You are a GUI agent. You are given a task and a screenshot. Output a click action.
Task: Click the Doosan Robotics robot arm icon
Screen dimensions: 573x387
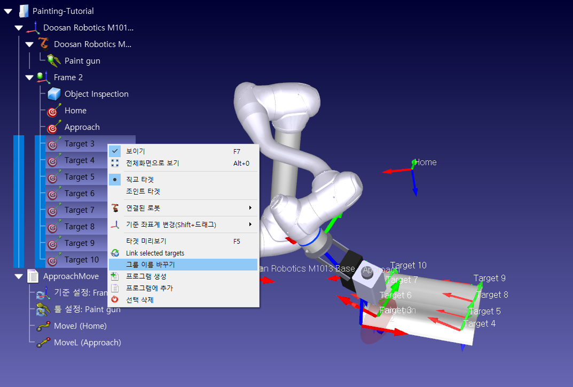[43, 44]
